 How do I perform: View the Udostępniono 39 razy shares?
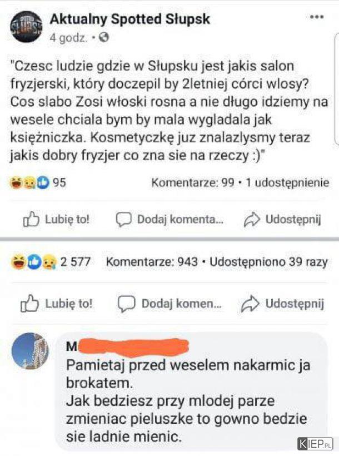tap(268, 262)
